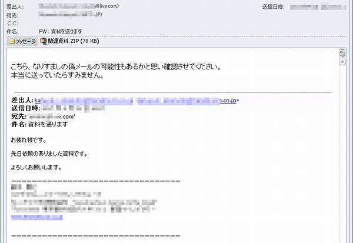Click the live.com sender address in header
This screenshot has width=353, height=243.
[x=79, y=6]
